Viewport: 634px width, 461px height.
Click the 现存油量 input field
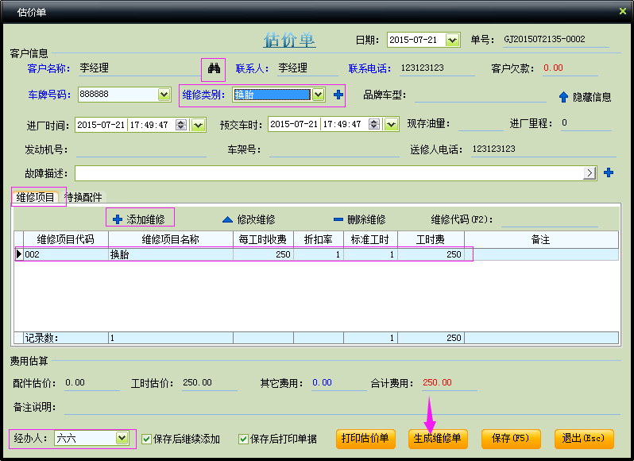point(481,124)
